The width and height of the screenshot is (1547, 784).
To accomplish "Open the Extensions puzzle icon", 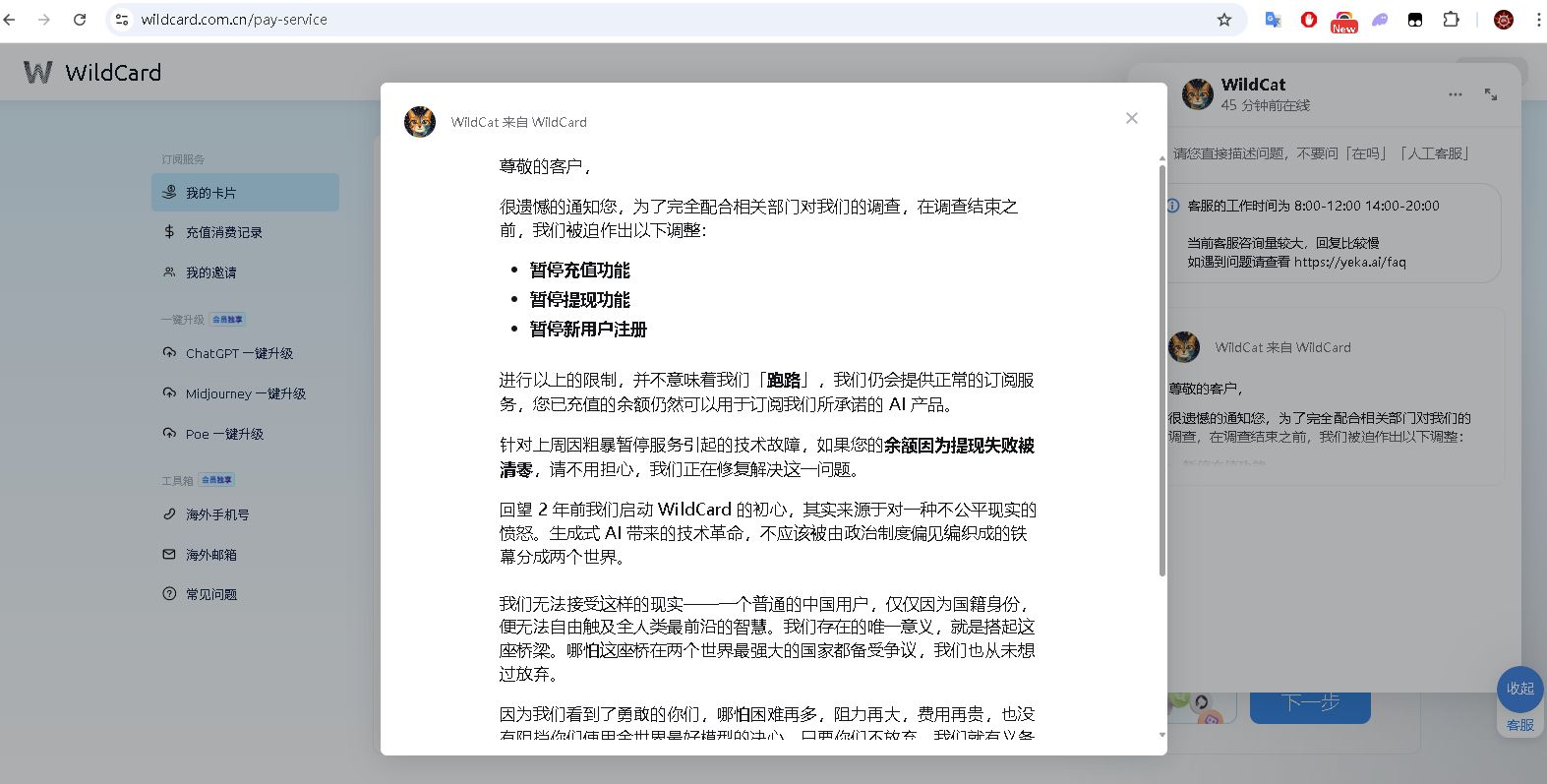I will click(1451, 20).
